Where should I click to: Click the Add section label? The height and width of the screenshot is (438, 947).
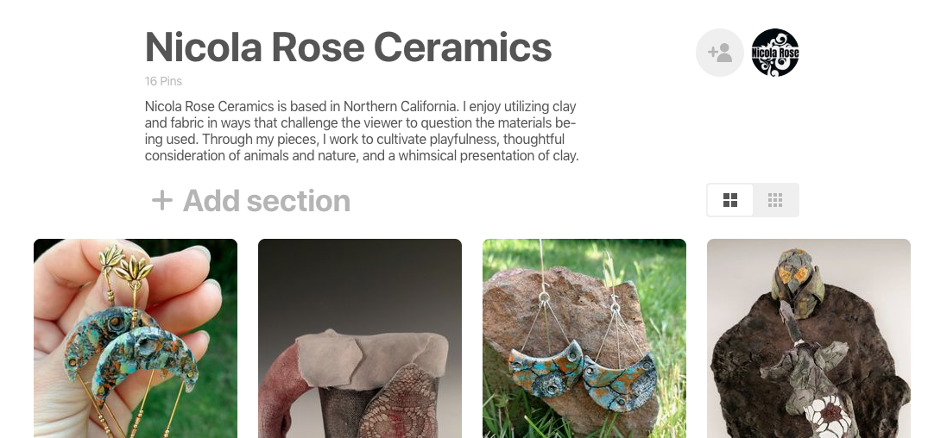[266, 201]
